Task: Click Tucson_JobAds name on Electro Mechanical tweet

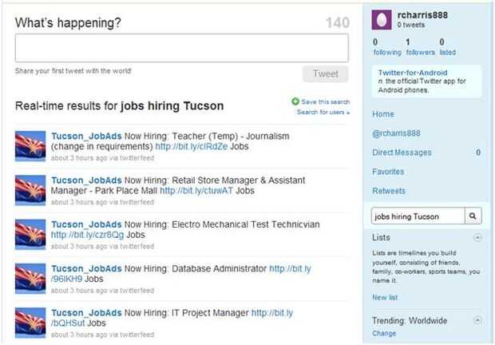Action: 86,224
